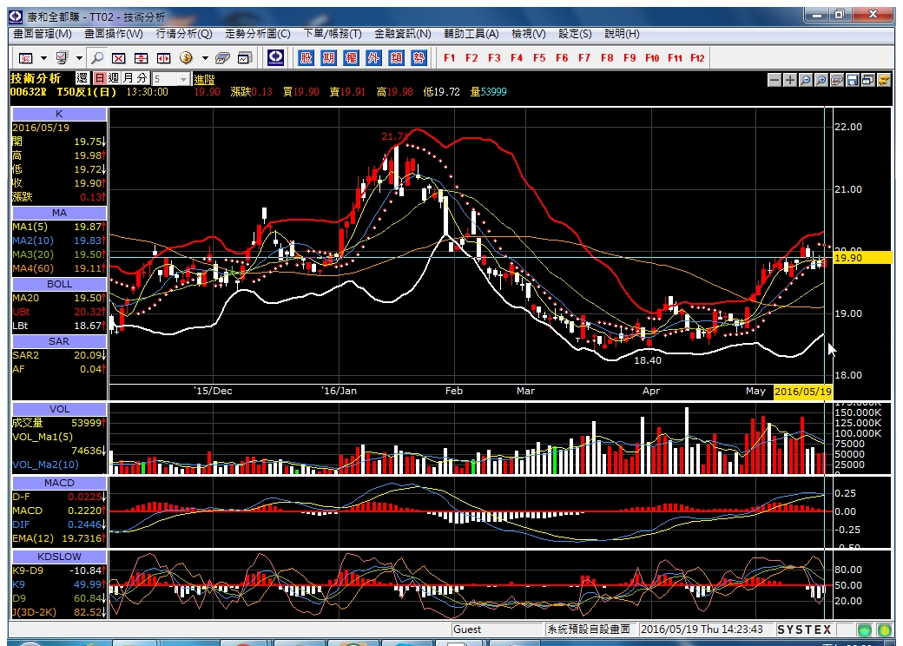Click the first green status indicator in status bar
Screen dimensions: 903x646
(865, 630)
